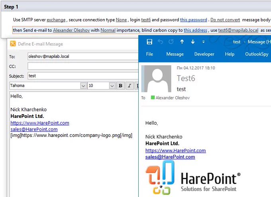Click the Test6 sender name in Outlook message
271x197 pixels.
click(186, 78)
